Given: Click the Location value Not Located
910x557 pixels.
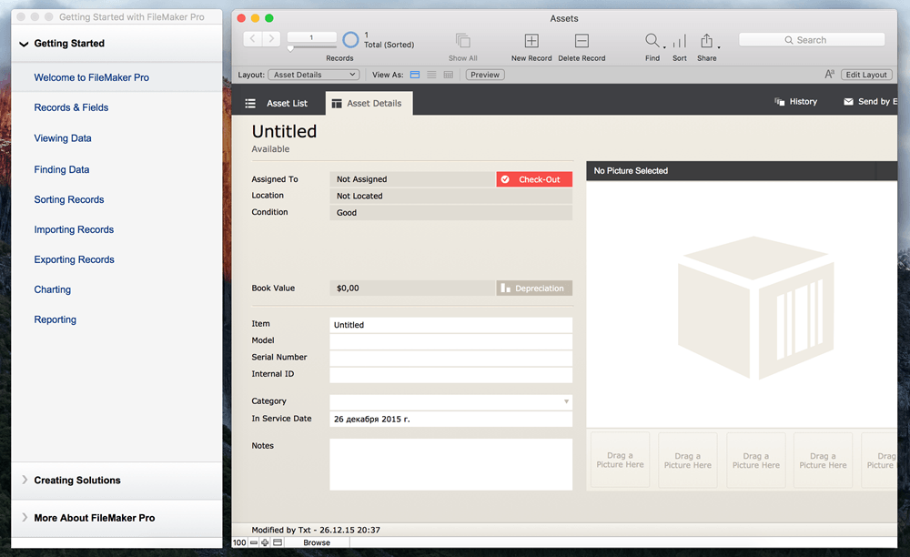Looking at the screenshot, I should coord(451,196).
